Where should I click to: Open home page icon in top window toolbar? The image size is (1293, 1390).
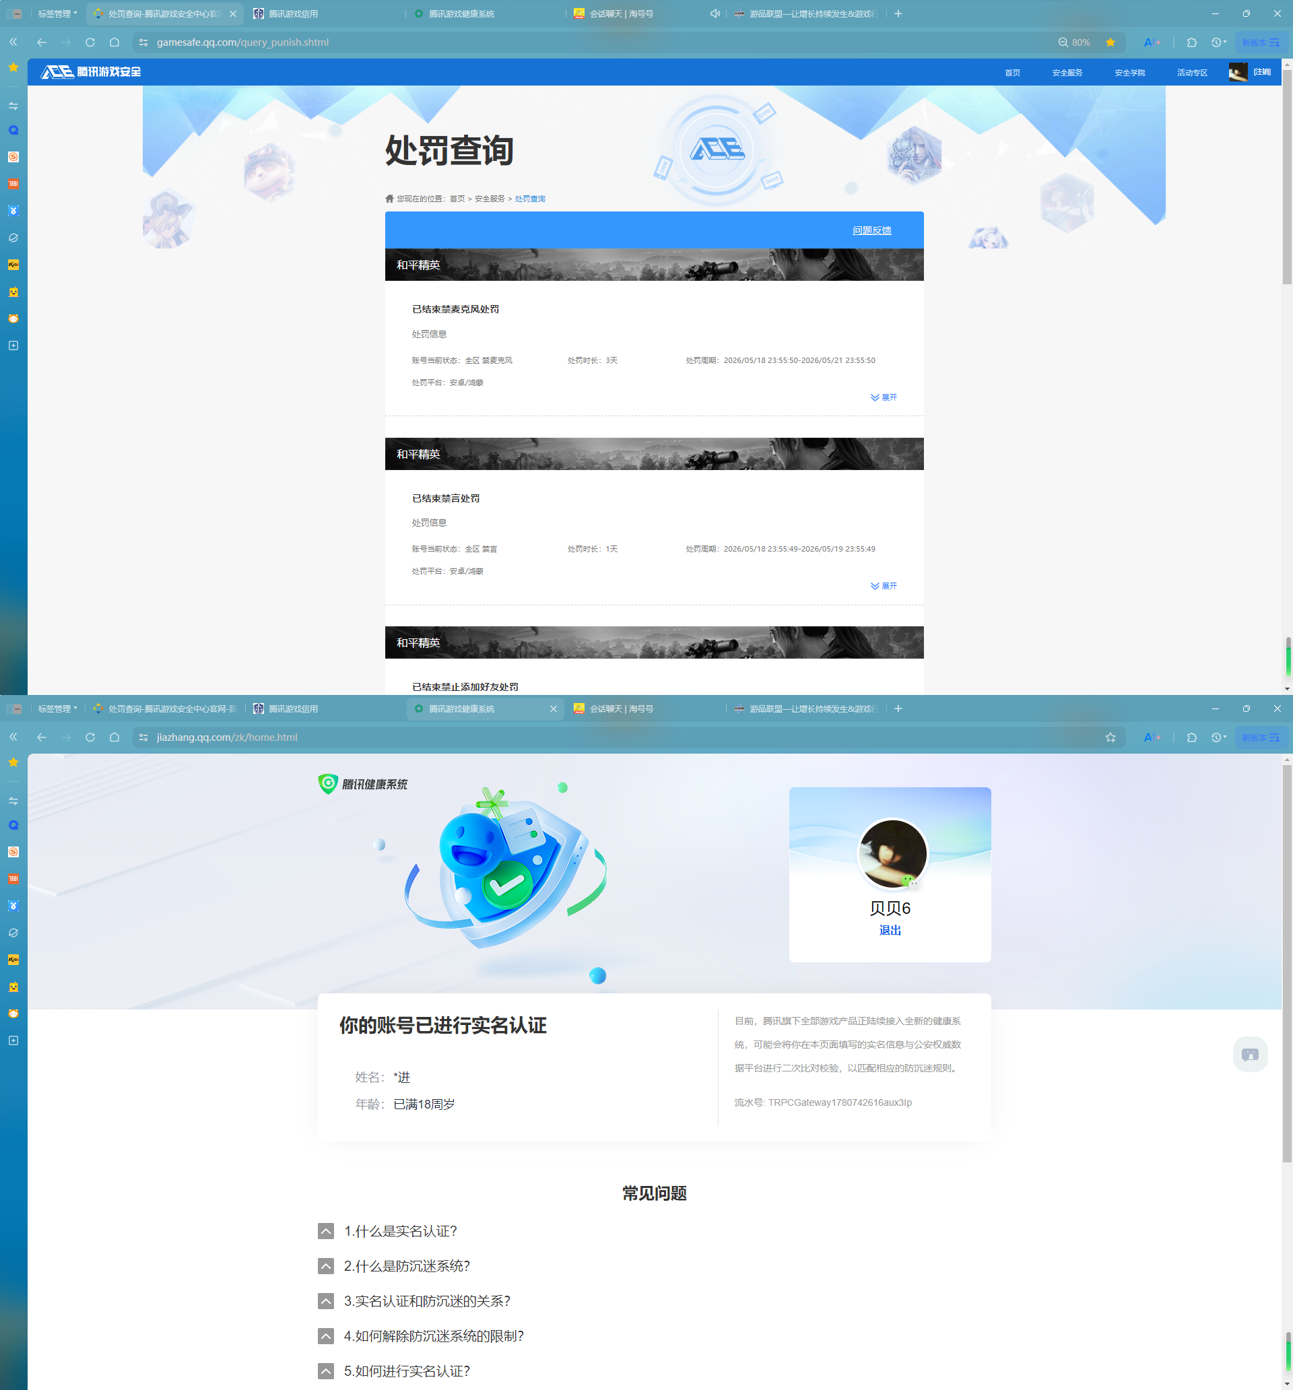click(x=114, y=42)
